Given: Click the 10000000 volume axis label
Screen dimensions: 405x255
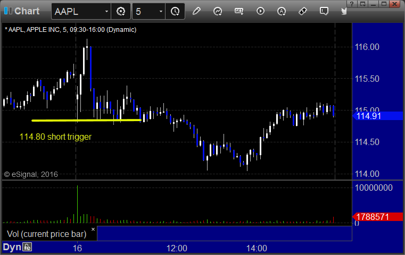Looking at the screenshot, I should [374, 188].
